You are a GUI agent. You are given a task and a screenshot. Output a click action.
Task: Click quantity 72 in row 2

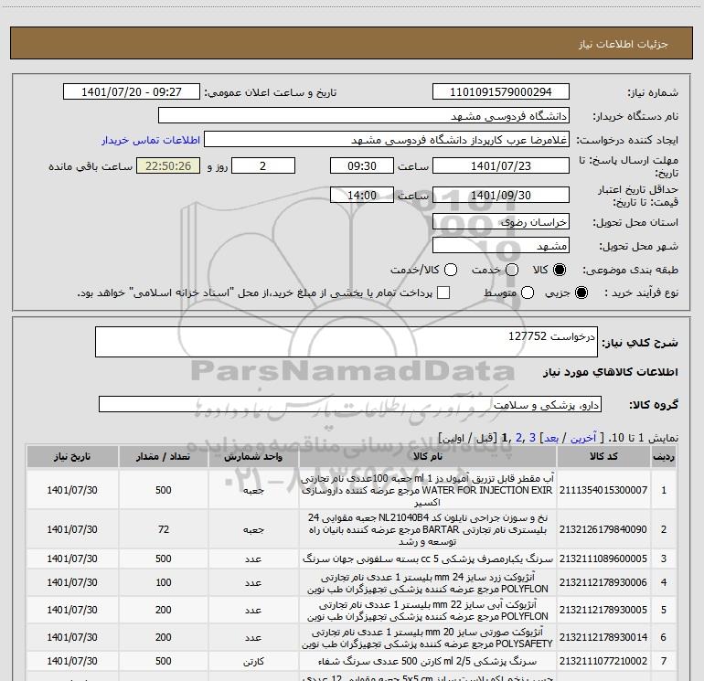tap(164, 529)
